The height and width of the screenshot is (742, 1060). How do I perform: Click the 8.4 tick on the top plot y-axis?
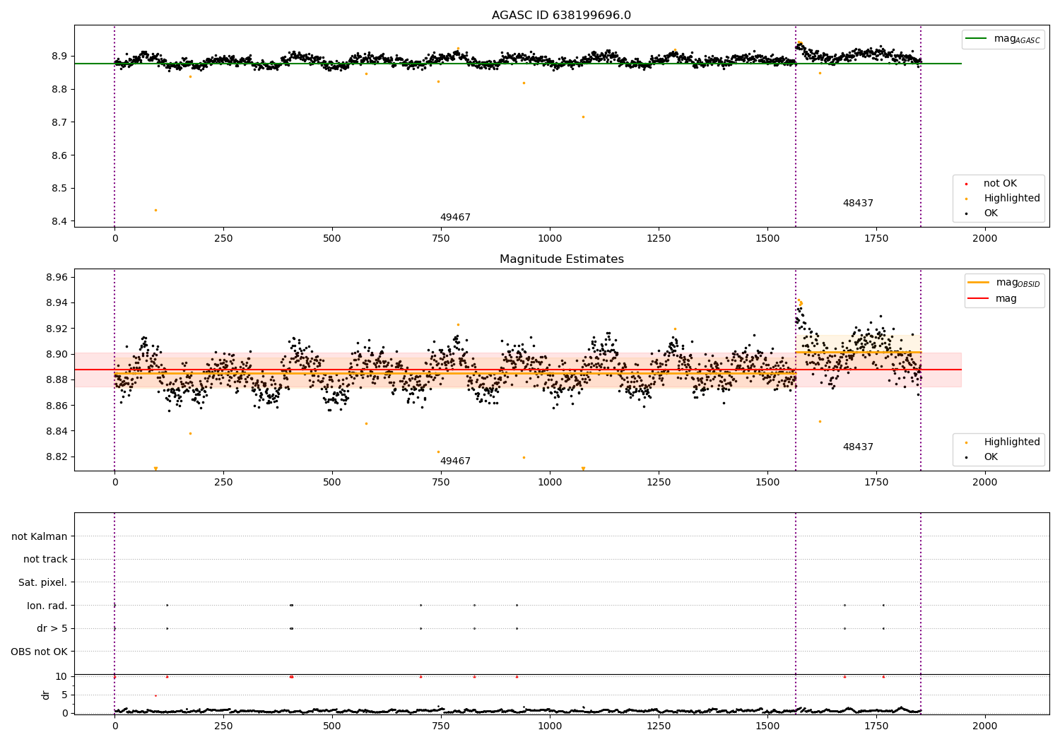point(59,222)
